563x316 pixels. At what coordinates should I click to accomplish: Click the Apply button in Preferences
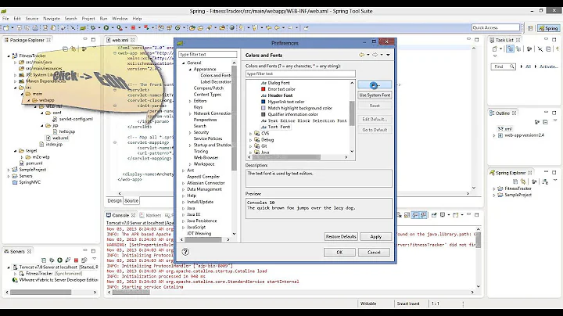point(375,237)
